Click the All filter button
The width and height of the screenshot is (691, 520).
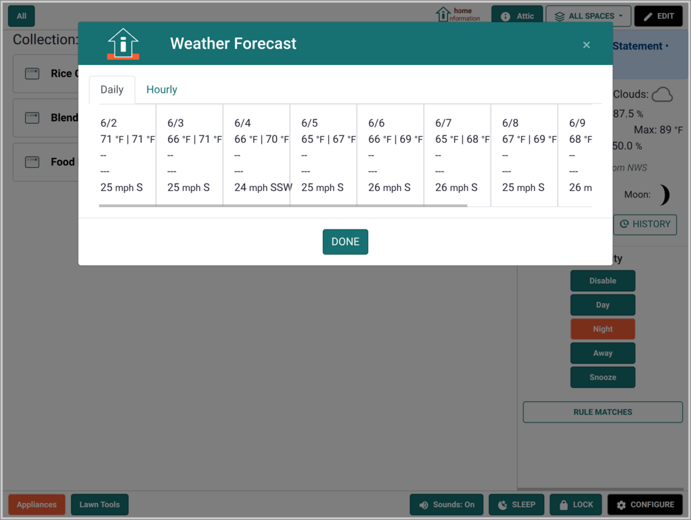click(22, 16)
